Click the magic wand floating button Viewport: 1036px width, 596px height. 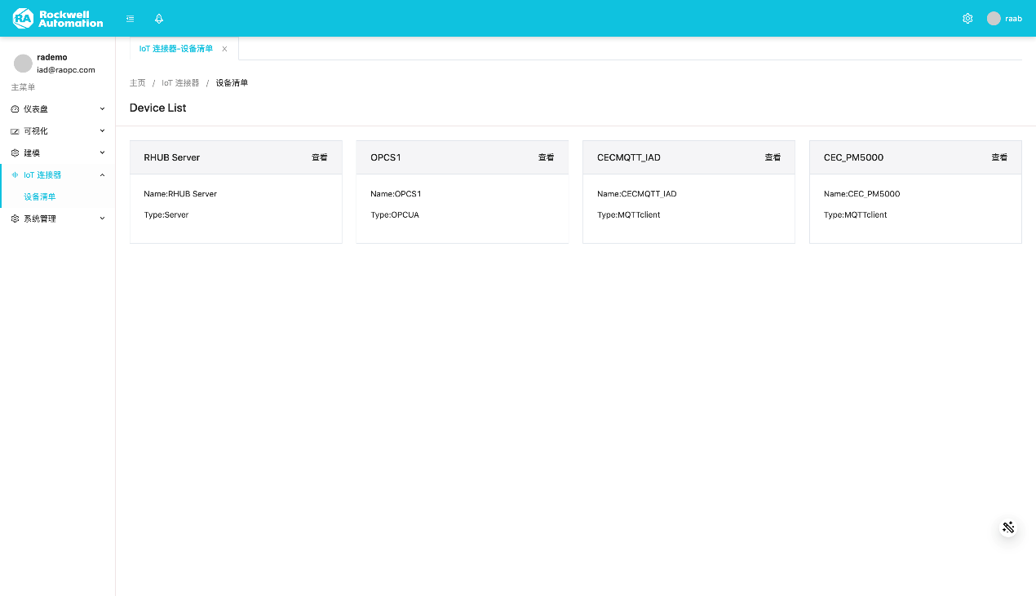click(x=1008, y=527)
